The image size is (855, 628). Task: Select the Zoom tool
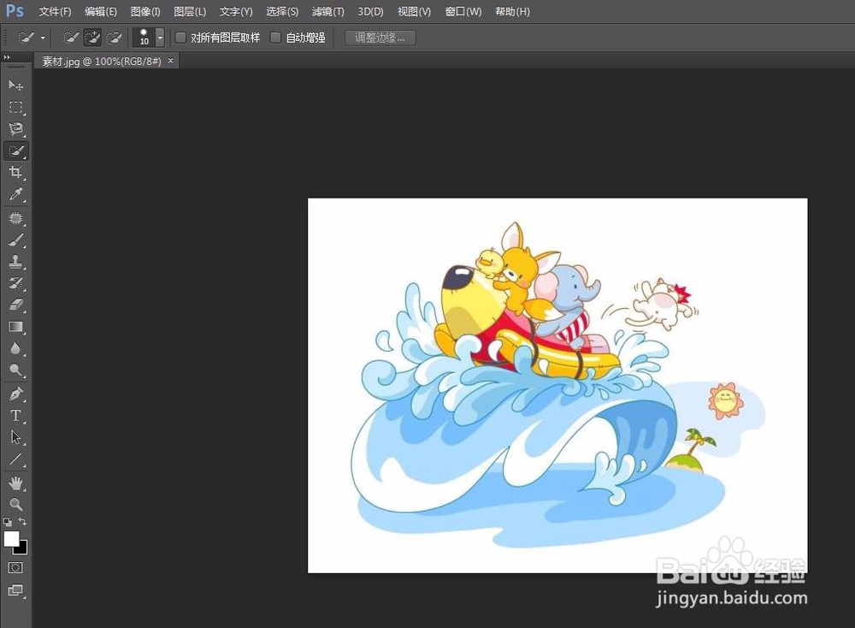pos(15,505)
